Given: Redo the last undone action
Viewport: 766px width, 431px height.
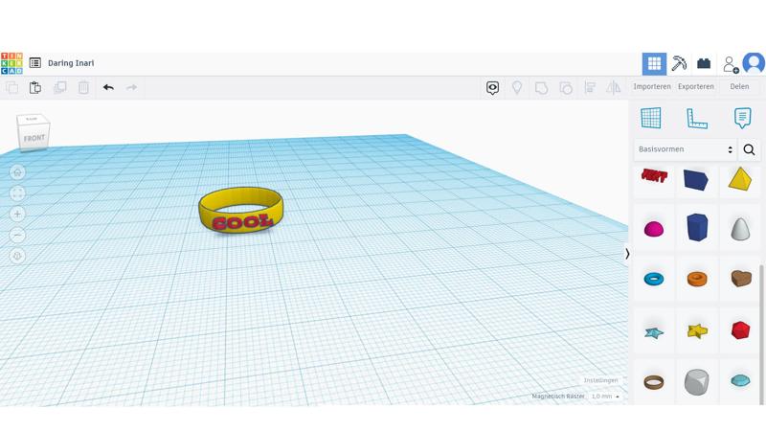Looking at the screenshot, I should pos(131,88).
